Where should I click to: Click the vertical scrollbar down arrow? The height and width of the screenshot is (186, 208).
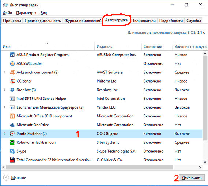coord(205,162)
